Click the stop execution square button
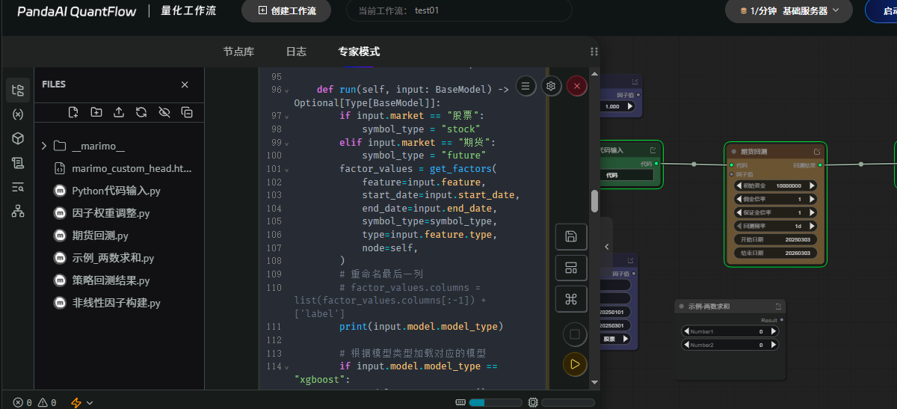This screenshot has height=409, width=897. (x=574, y=333)
